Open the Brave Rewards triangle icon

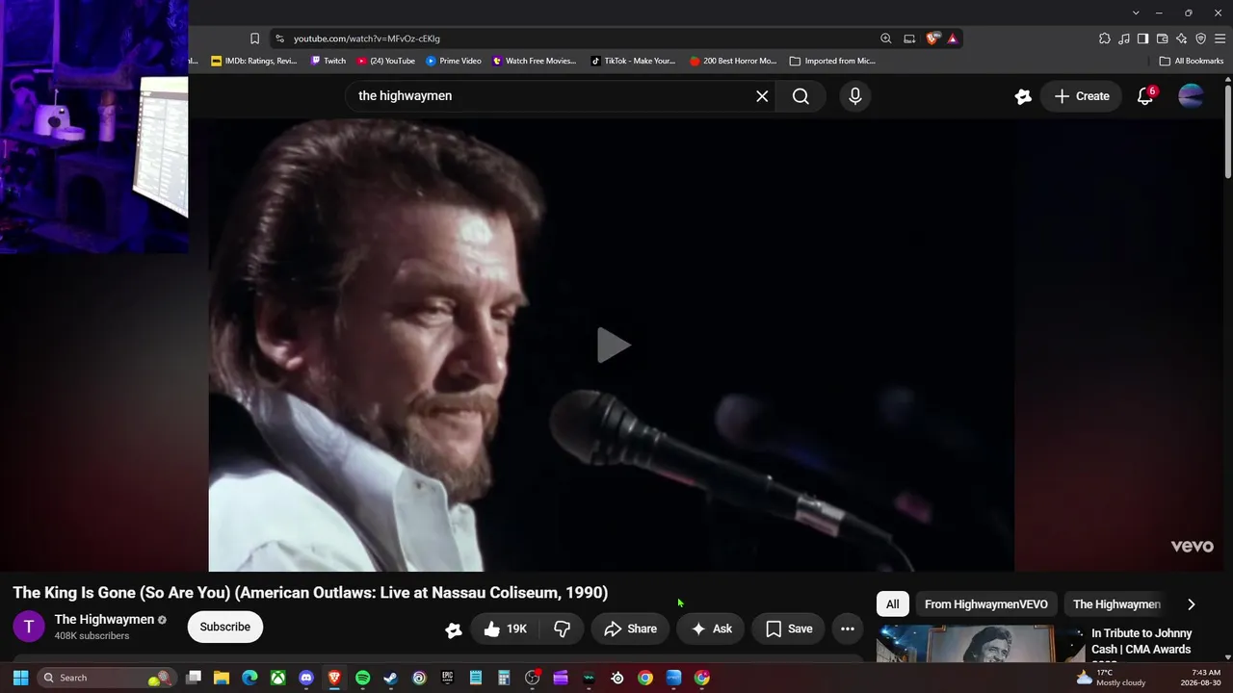coord(953,38)
